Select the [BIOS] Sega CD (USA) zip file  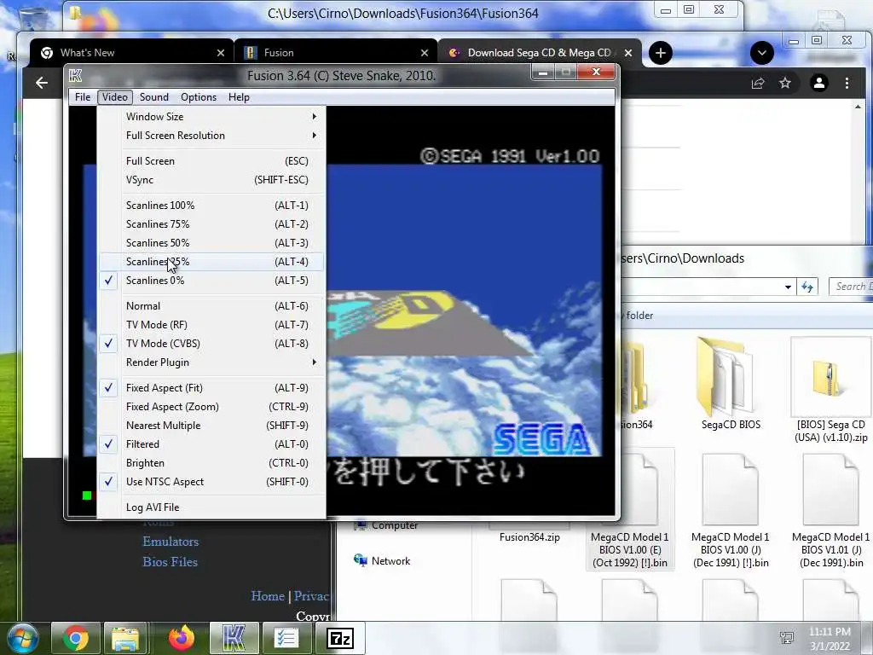click(830, 390)
